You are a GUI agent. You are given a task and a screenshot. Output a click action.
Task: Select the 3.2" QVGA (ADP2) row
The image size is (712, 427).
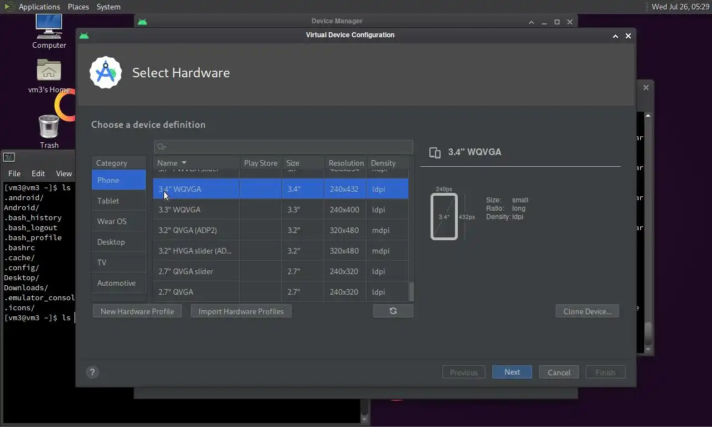point(281,230)
